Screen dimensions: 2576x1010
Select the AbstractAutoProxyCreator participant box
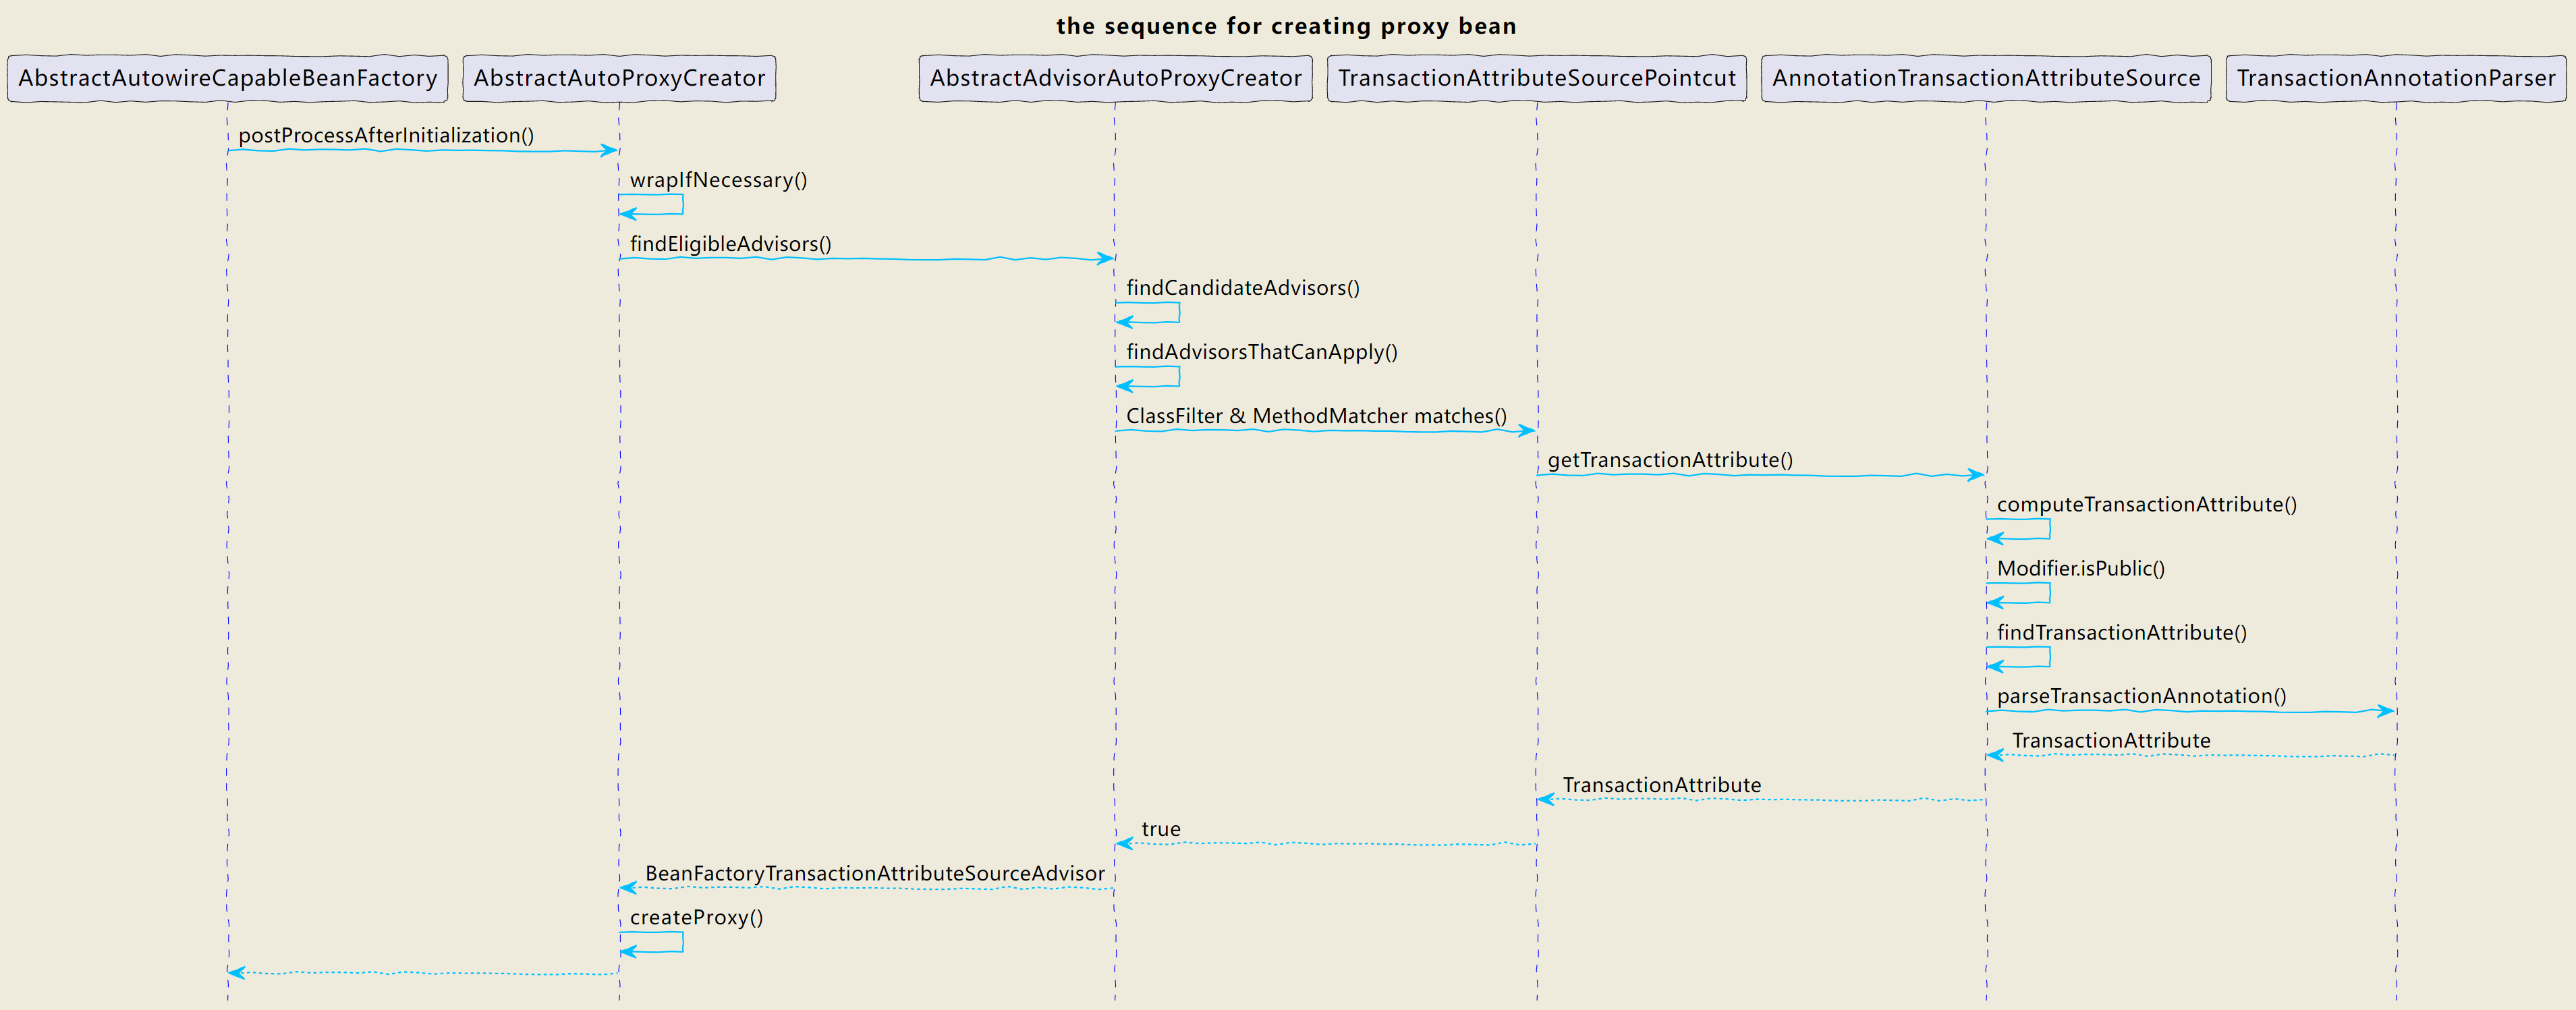coord(619,78)
